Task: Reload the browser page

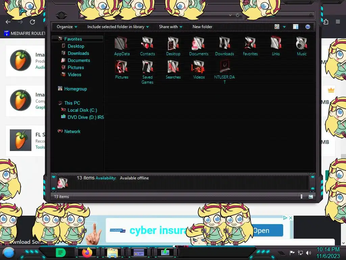Action: [x=32, y=22]
